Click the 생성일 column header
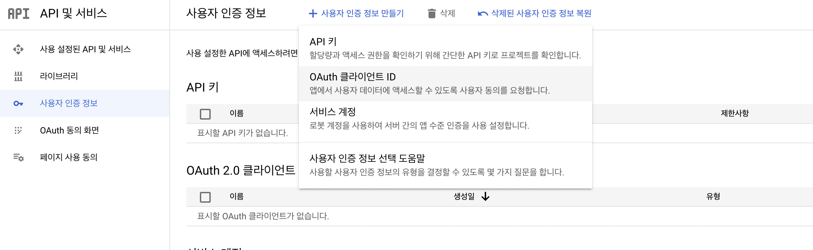Screen dimensions: 813x250 [464, 196]
